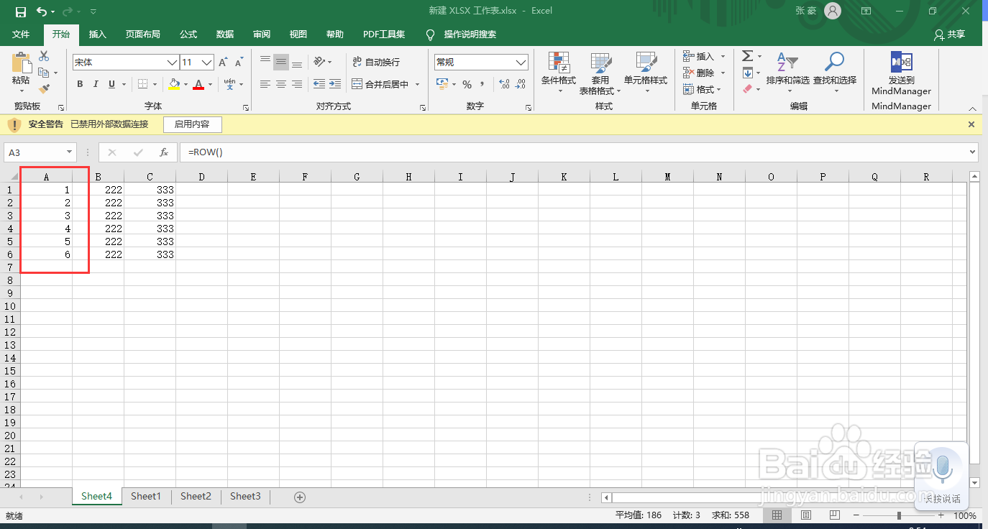This screenshot has width=988, height=529.
Task: Click 合并后居中 merge and center button
Action: (380, 84)
